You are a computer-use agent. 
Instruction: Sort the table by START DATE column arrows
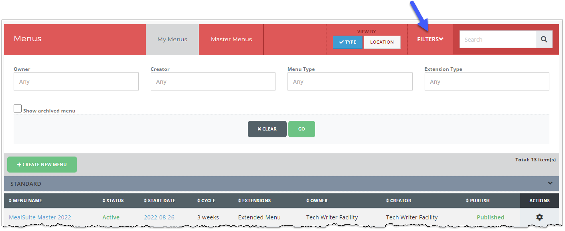(145, 201)
